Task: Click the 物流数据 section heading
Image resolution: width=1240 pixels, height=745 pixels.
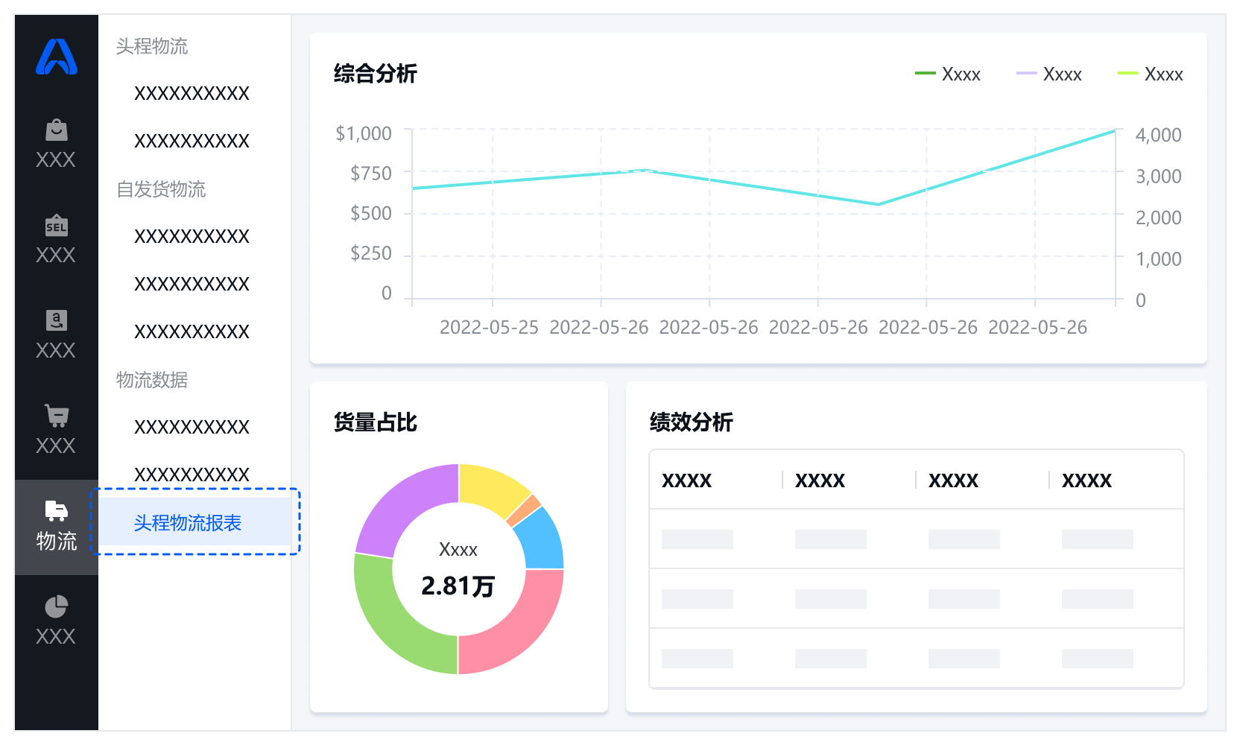Action: pos(152,380)
